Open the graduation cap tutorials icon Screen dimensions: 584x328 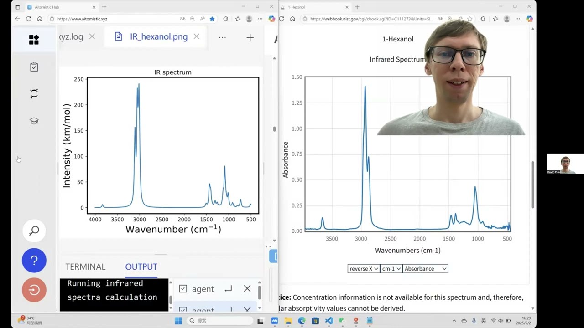pyautogui.click(x=34, y=121)
